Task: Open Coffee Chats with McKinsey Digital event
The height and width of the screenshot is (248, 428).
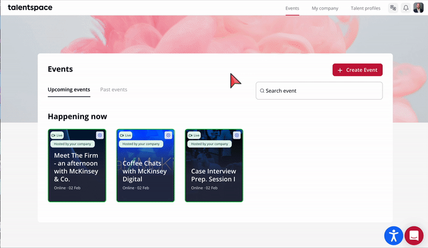Action: pyautogui.click(x=146, y=165)
